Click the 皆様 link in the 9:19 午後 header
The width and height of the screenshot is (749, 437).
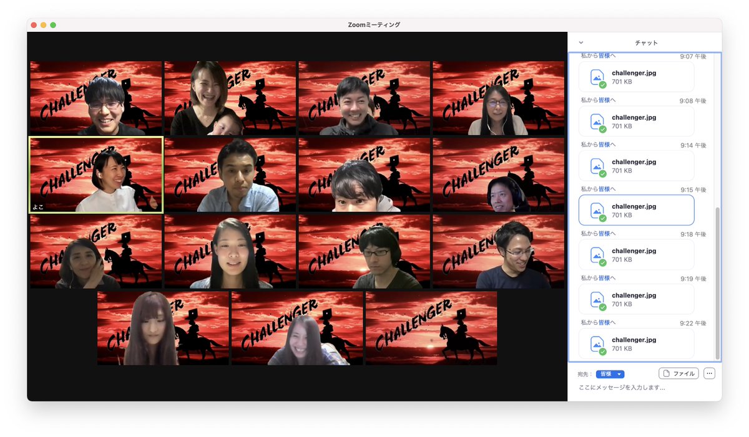tap(604, 278)
